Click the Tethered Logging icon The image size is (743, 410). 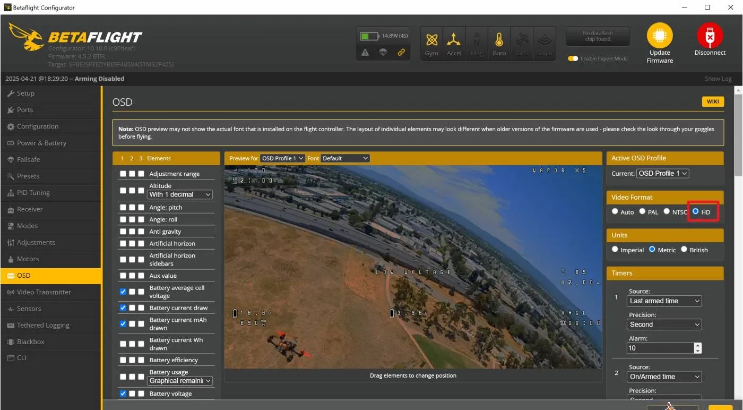[11, 325]
